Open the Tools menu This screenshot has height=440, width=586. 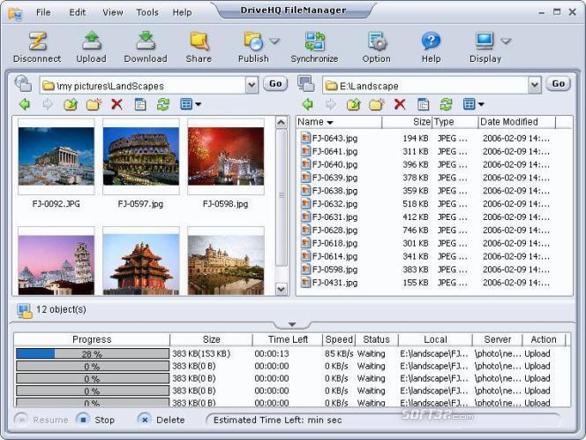coord(147,12)
